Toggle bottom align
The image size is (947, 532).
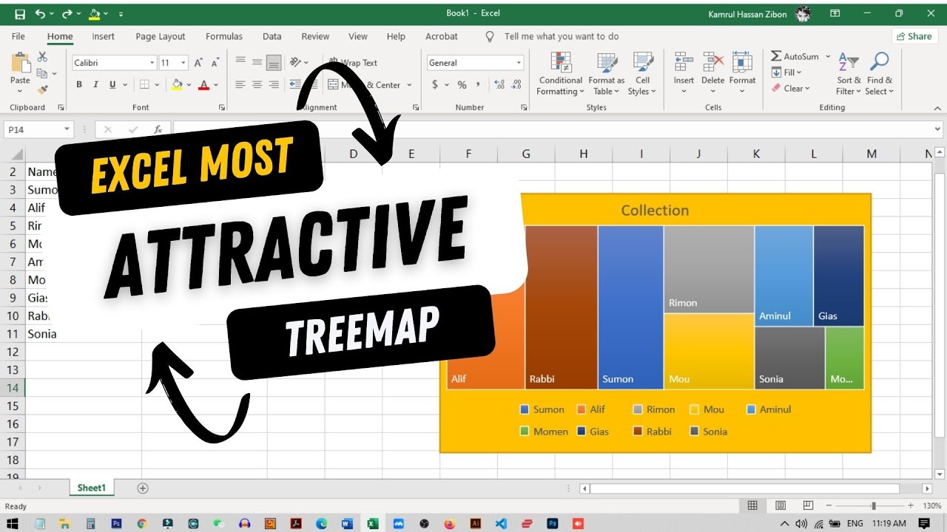click(274, 62)
